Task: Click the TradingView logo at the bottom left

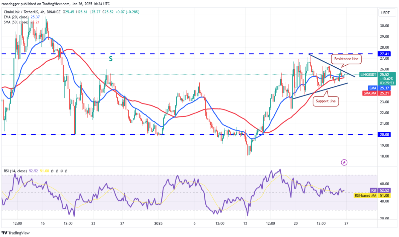Action: [16, 233]
